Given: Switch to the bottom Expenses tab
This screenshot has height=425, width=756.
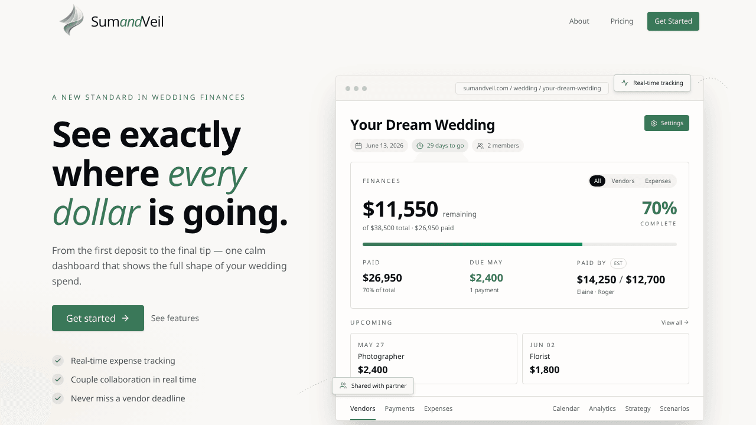Looking at the screenshot, I should 438,408.
